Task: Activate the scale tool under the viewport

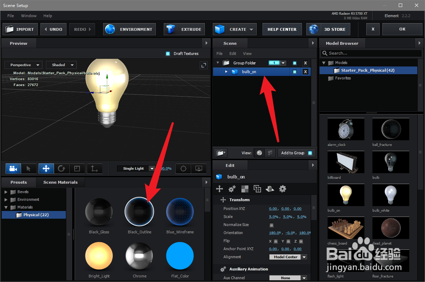Action: point(77,169)
